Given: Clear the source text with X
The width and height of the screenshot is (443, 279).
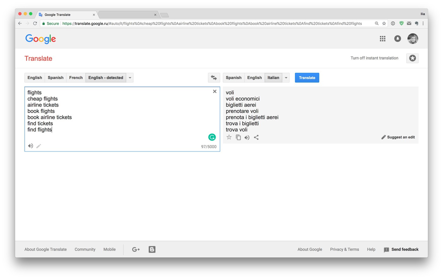Looking at the screenshot, I should coord(215,91).
